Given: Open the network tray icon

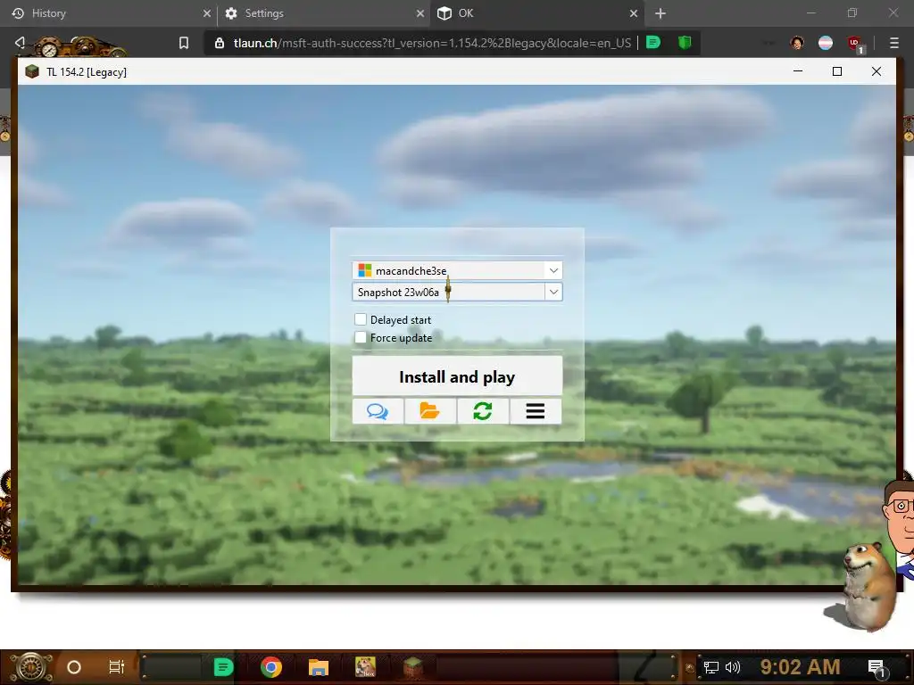Looking at the screenshot, I should [x=711, y=667].
